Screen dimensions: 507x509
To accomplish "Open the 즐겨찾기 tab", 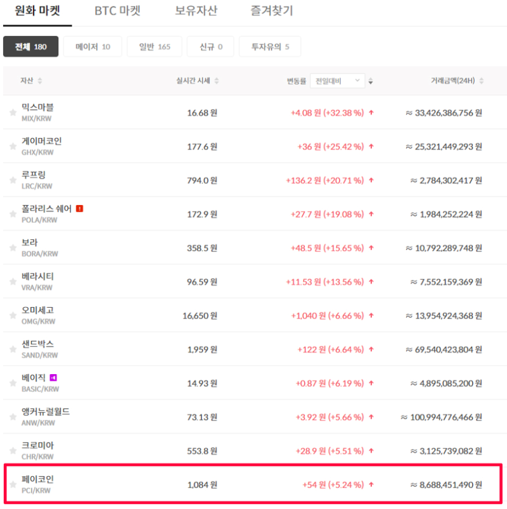I will (272, 11).
